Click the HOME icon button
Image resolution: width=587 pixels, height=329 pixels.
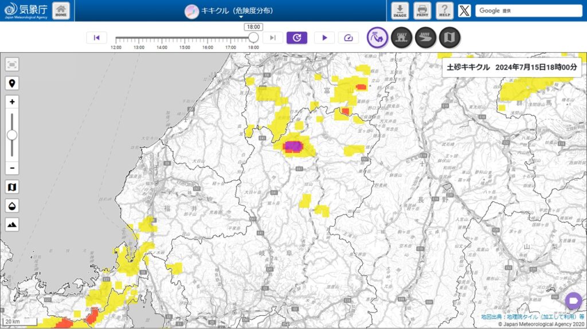pos(61,10)
